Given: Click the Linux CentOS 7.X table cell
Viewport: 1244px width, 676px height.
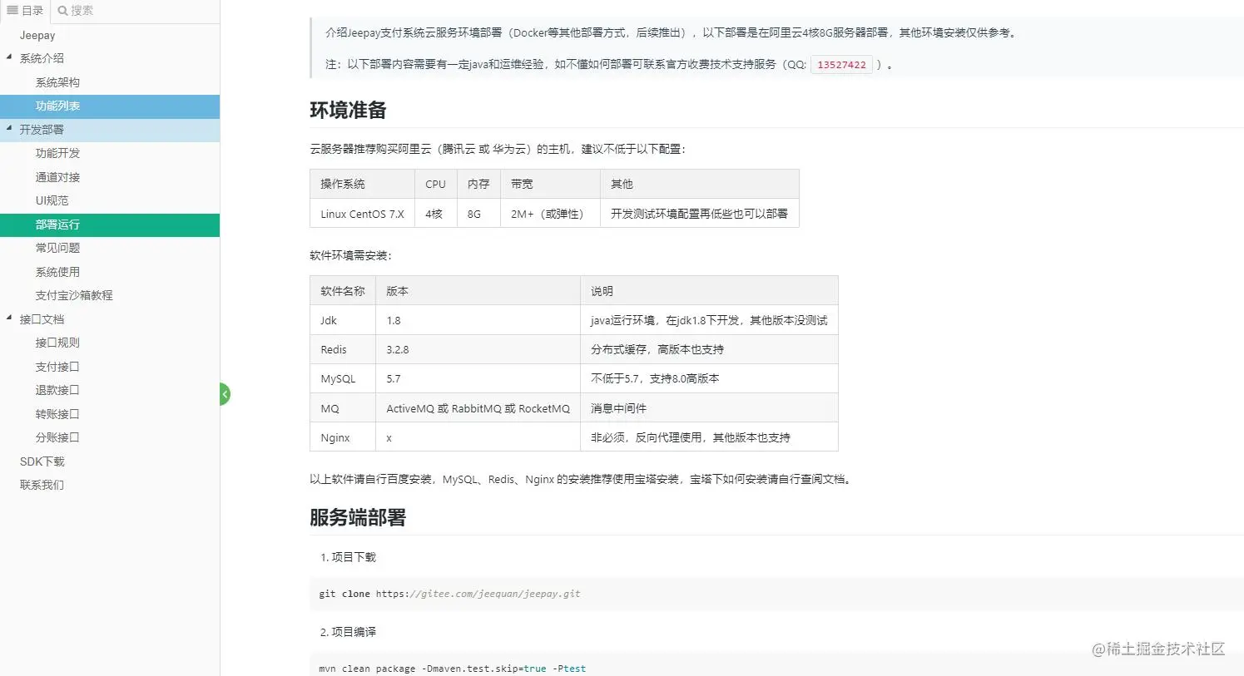Looking at the screenshot, I should 362,214.
